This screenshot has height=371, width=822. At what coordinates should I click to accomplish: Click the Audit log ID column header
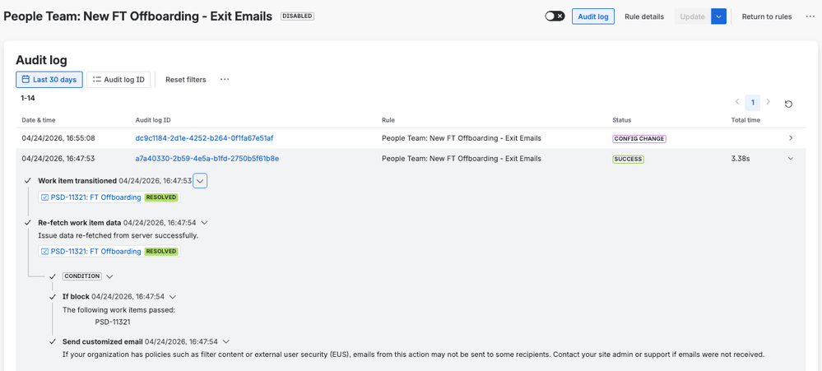152,120
